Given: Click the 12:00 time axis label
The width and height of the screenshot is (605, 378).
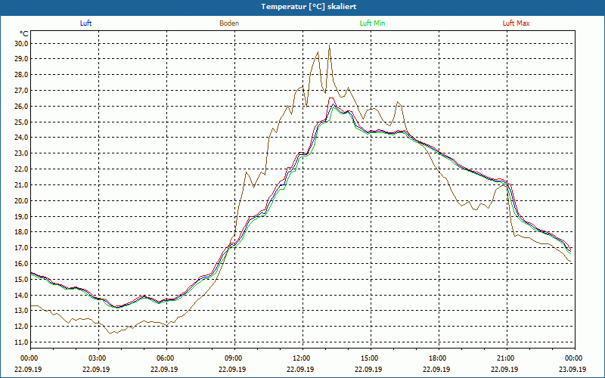Looking at the screenshot, I should (302, 358).
